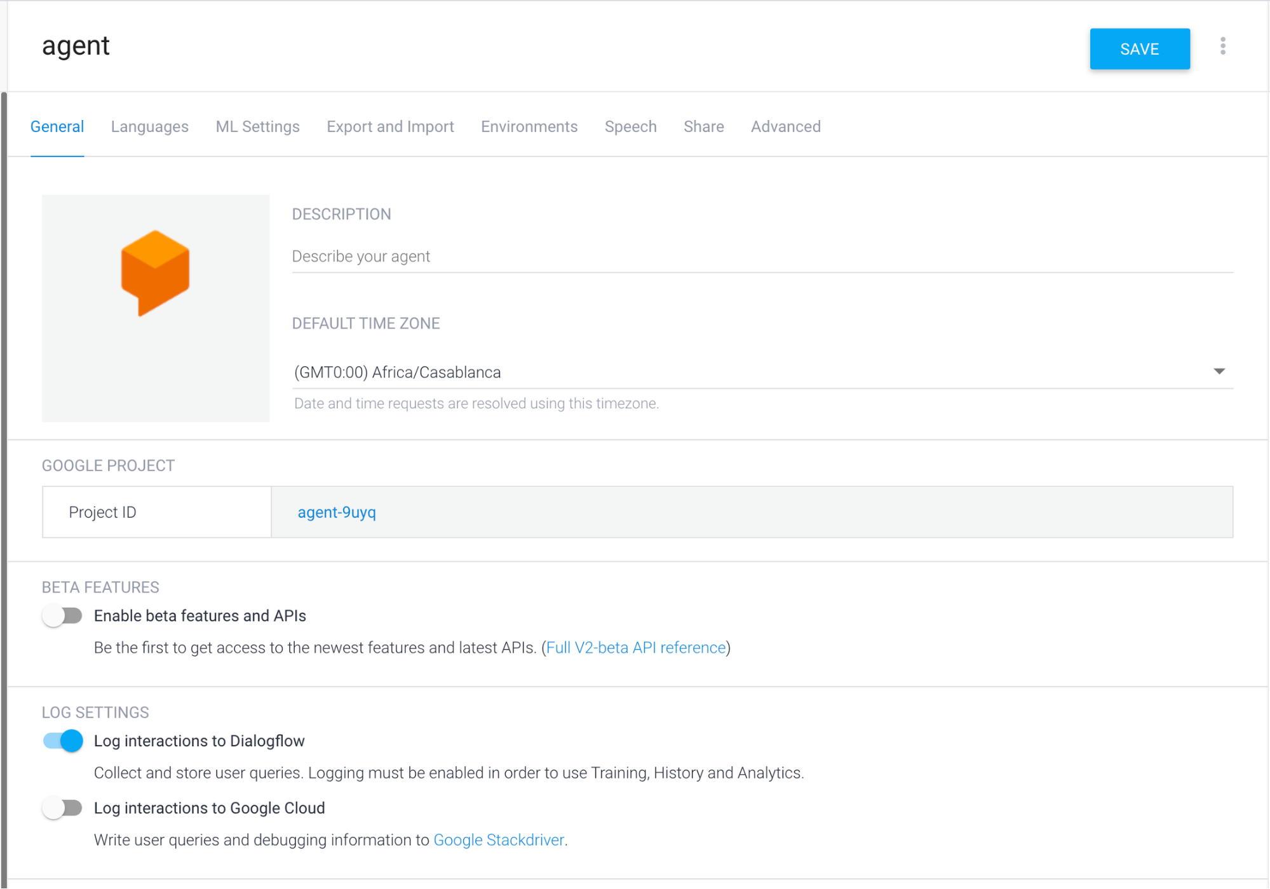Go to Export and Import tab

[390, 126]
